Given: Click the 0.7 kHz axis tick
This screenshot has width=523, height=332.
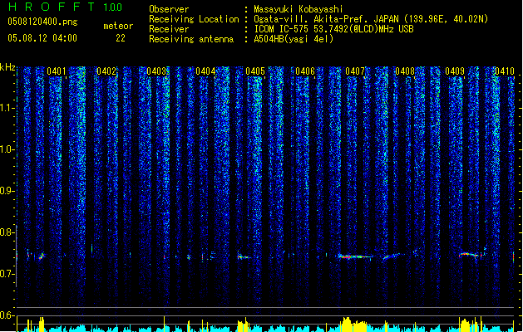Looking at the screenshot, I should [x=7, y=274].
